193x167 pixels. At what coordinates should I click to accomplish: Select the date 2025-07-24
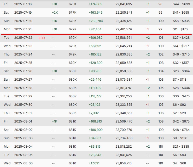(x=23, y=54)
